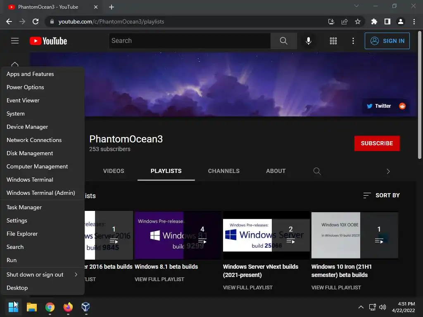Image resolution: width=423 pixels, height=317 pixels.
Task: Open Windows Server vNext builds thumbnail
Action: pyautogui.click(x=266, y=235)
